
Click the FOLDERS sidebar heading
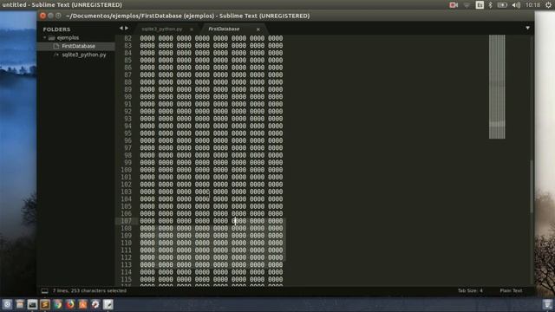click(x=56, y=29)
